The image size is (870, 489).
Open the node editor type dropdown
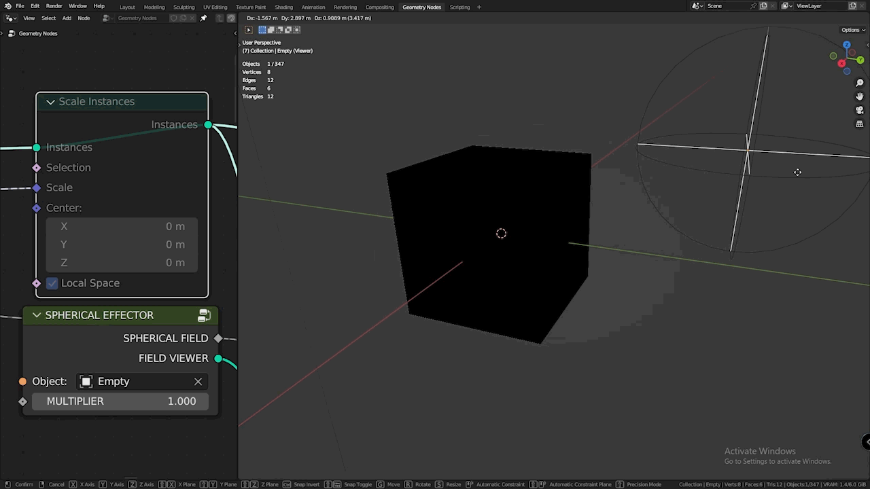click(x=11, y=18)
